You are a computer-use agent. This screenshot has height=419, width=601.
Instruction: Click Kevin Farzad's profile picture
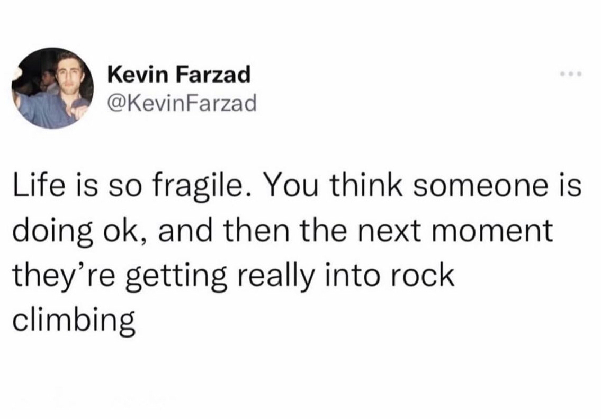(56, 88)
